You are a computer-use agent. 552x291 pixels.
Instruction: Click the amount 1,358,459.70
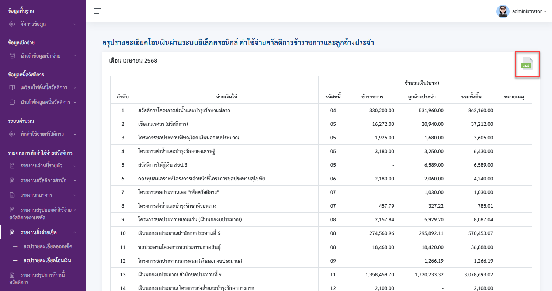click(x=380, y=274)
